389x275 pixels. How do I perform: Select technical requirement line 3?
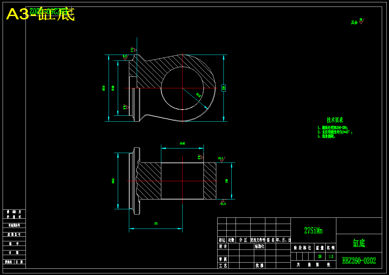click(x=327, y=136)
